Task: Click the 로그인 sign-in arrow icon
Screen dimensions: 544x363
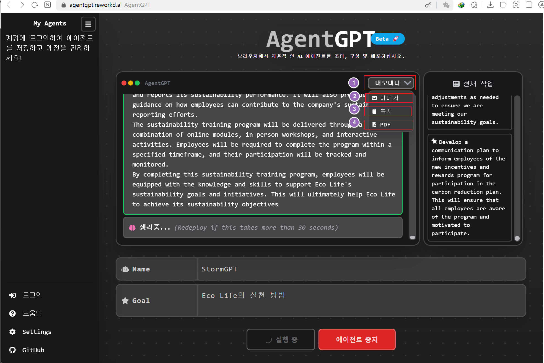Action: click(x=12, y=295)
